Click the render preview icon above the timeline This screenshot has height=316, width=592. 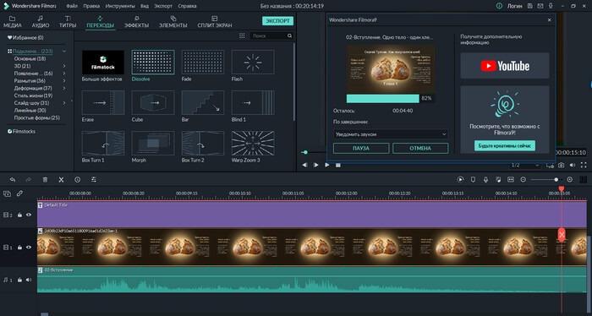[x=460, y=180]
